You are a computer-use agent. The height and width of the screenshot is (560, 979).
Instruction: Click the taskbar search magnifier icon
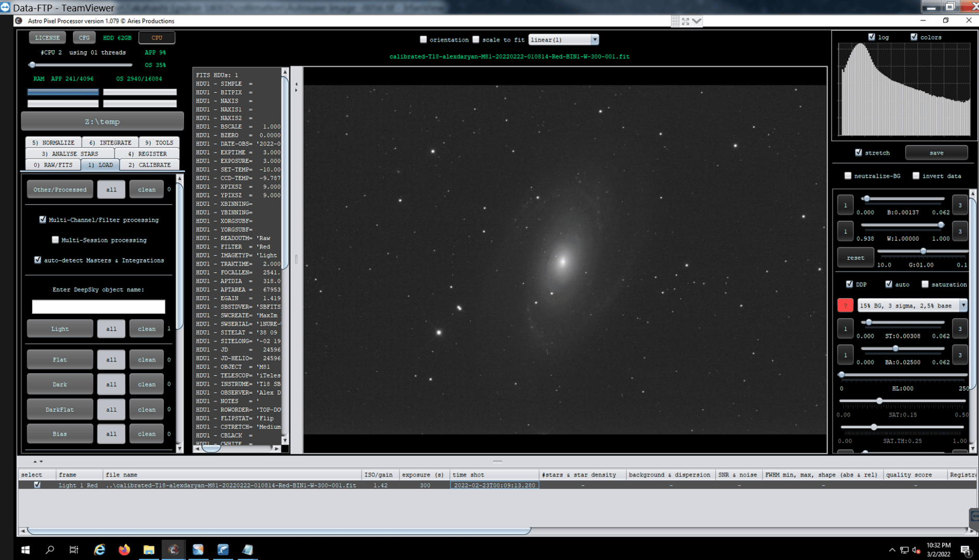tap(50, 550)
